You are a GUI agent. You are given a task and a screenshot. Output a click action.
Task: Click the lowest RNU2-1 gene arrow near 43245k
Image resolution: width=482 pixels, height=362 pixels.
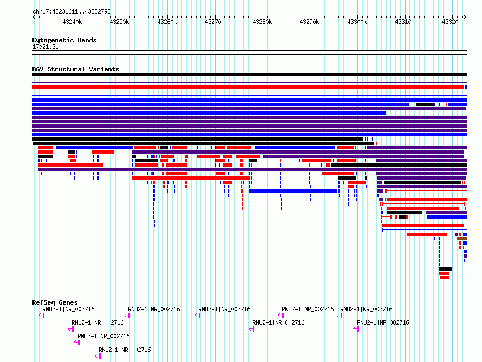[x=97, y=356]
